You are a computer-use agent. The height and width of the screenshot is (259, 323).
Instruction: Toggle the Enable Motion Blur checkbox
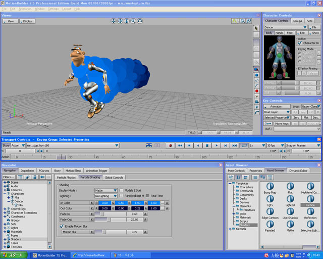[x=62, y=226]
